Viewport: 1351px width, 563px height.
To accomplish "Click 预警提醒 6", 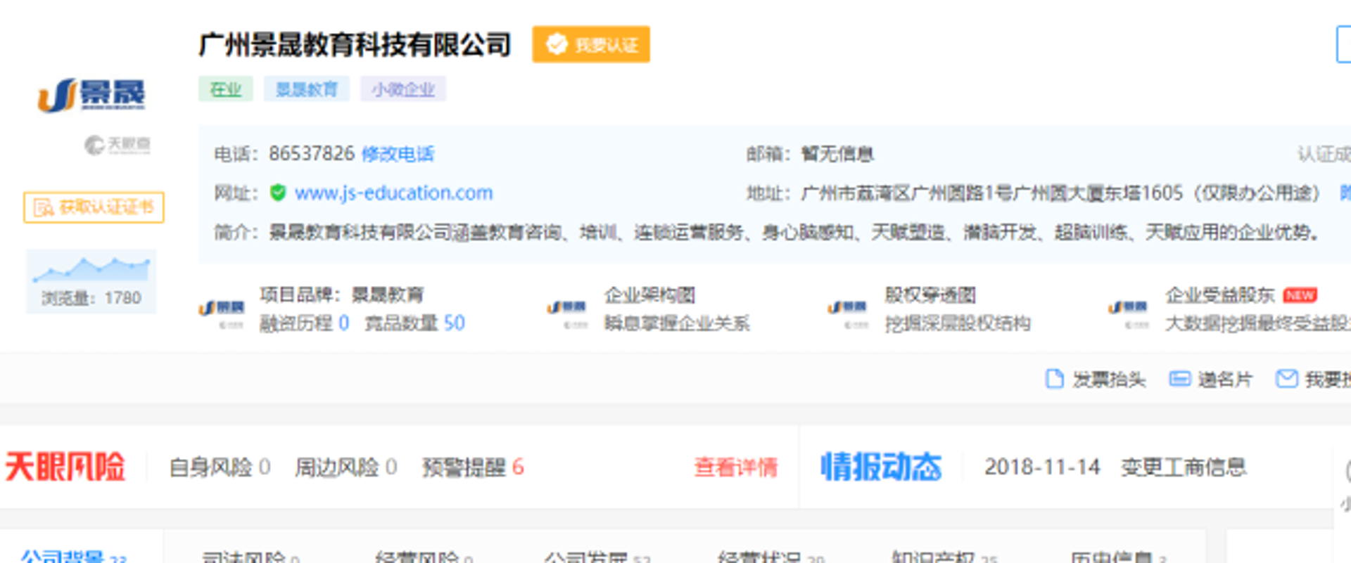I will [473, 467].
